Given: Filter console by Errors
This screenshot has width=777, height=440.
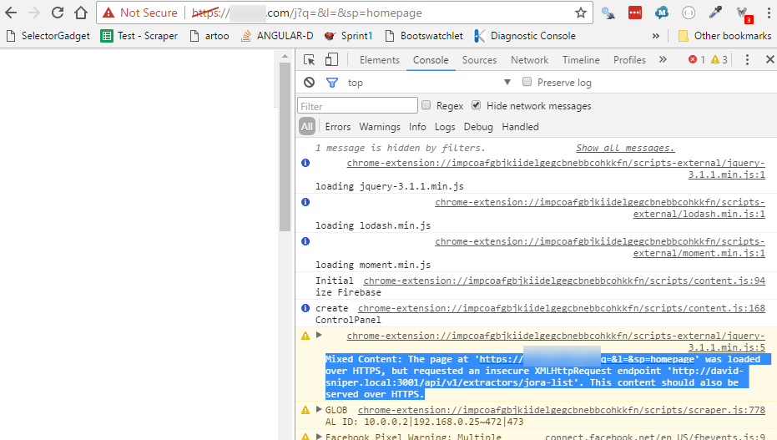Looking at the screenshot, I should (338, 127).
